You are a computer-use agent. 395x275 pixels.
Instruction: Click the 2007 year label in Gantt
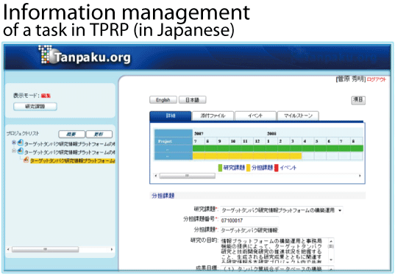point(199,134)
